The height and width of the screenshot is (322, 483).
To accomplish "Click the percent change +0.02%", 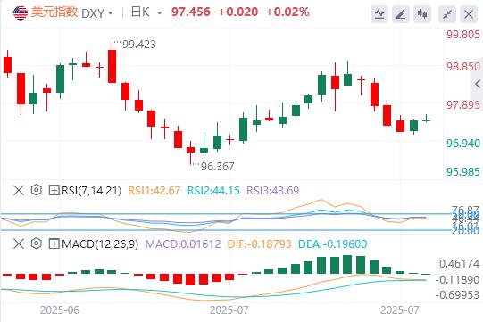I will pyautogui.click(x=287, y=12).
